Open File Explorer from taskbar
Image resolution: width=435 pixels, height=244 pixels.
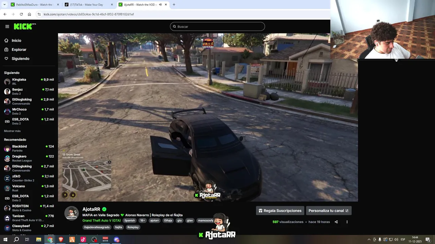point(39,240)
